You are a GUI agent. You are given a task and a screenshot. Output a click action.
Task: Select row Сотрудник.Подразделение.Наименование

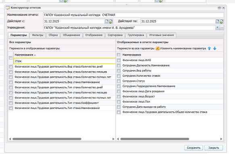[x=170, y=86]
